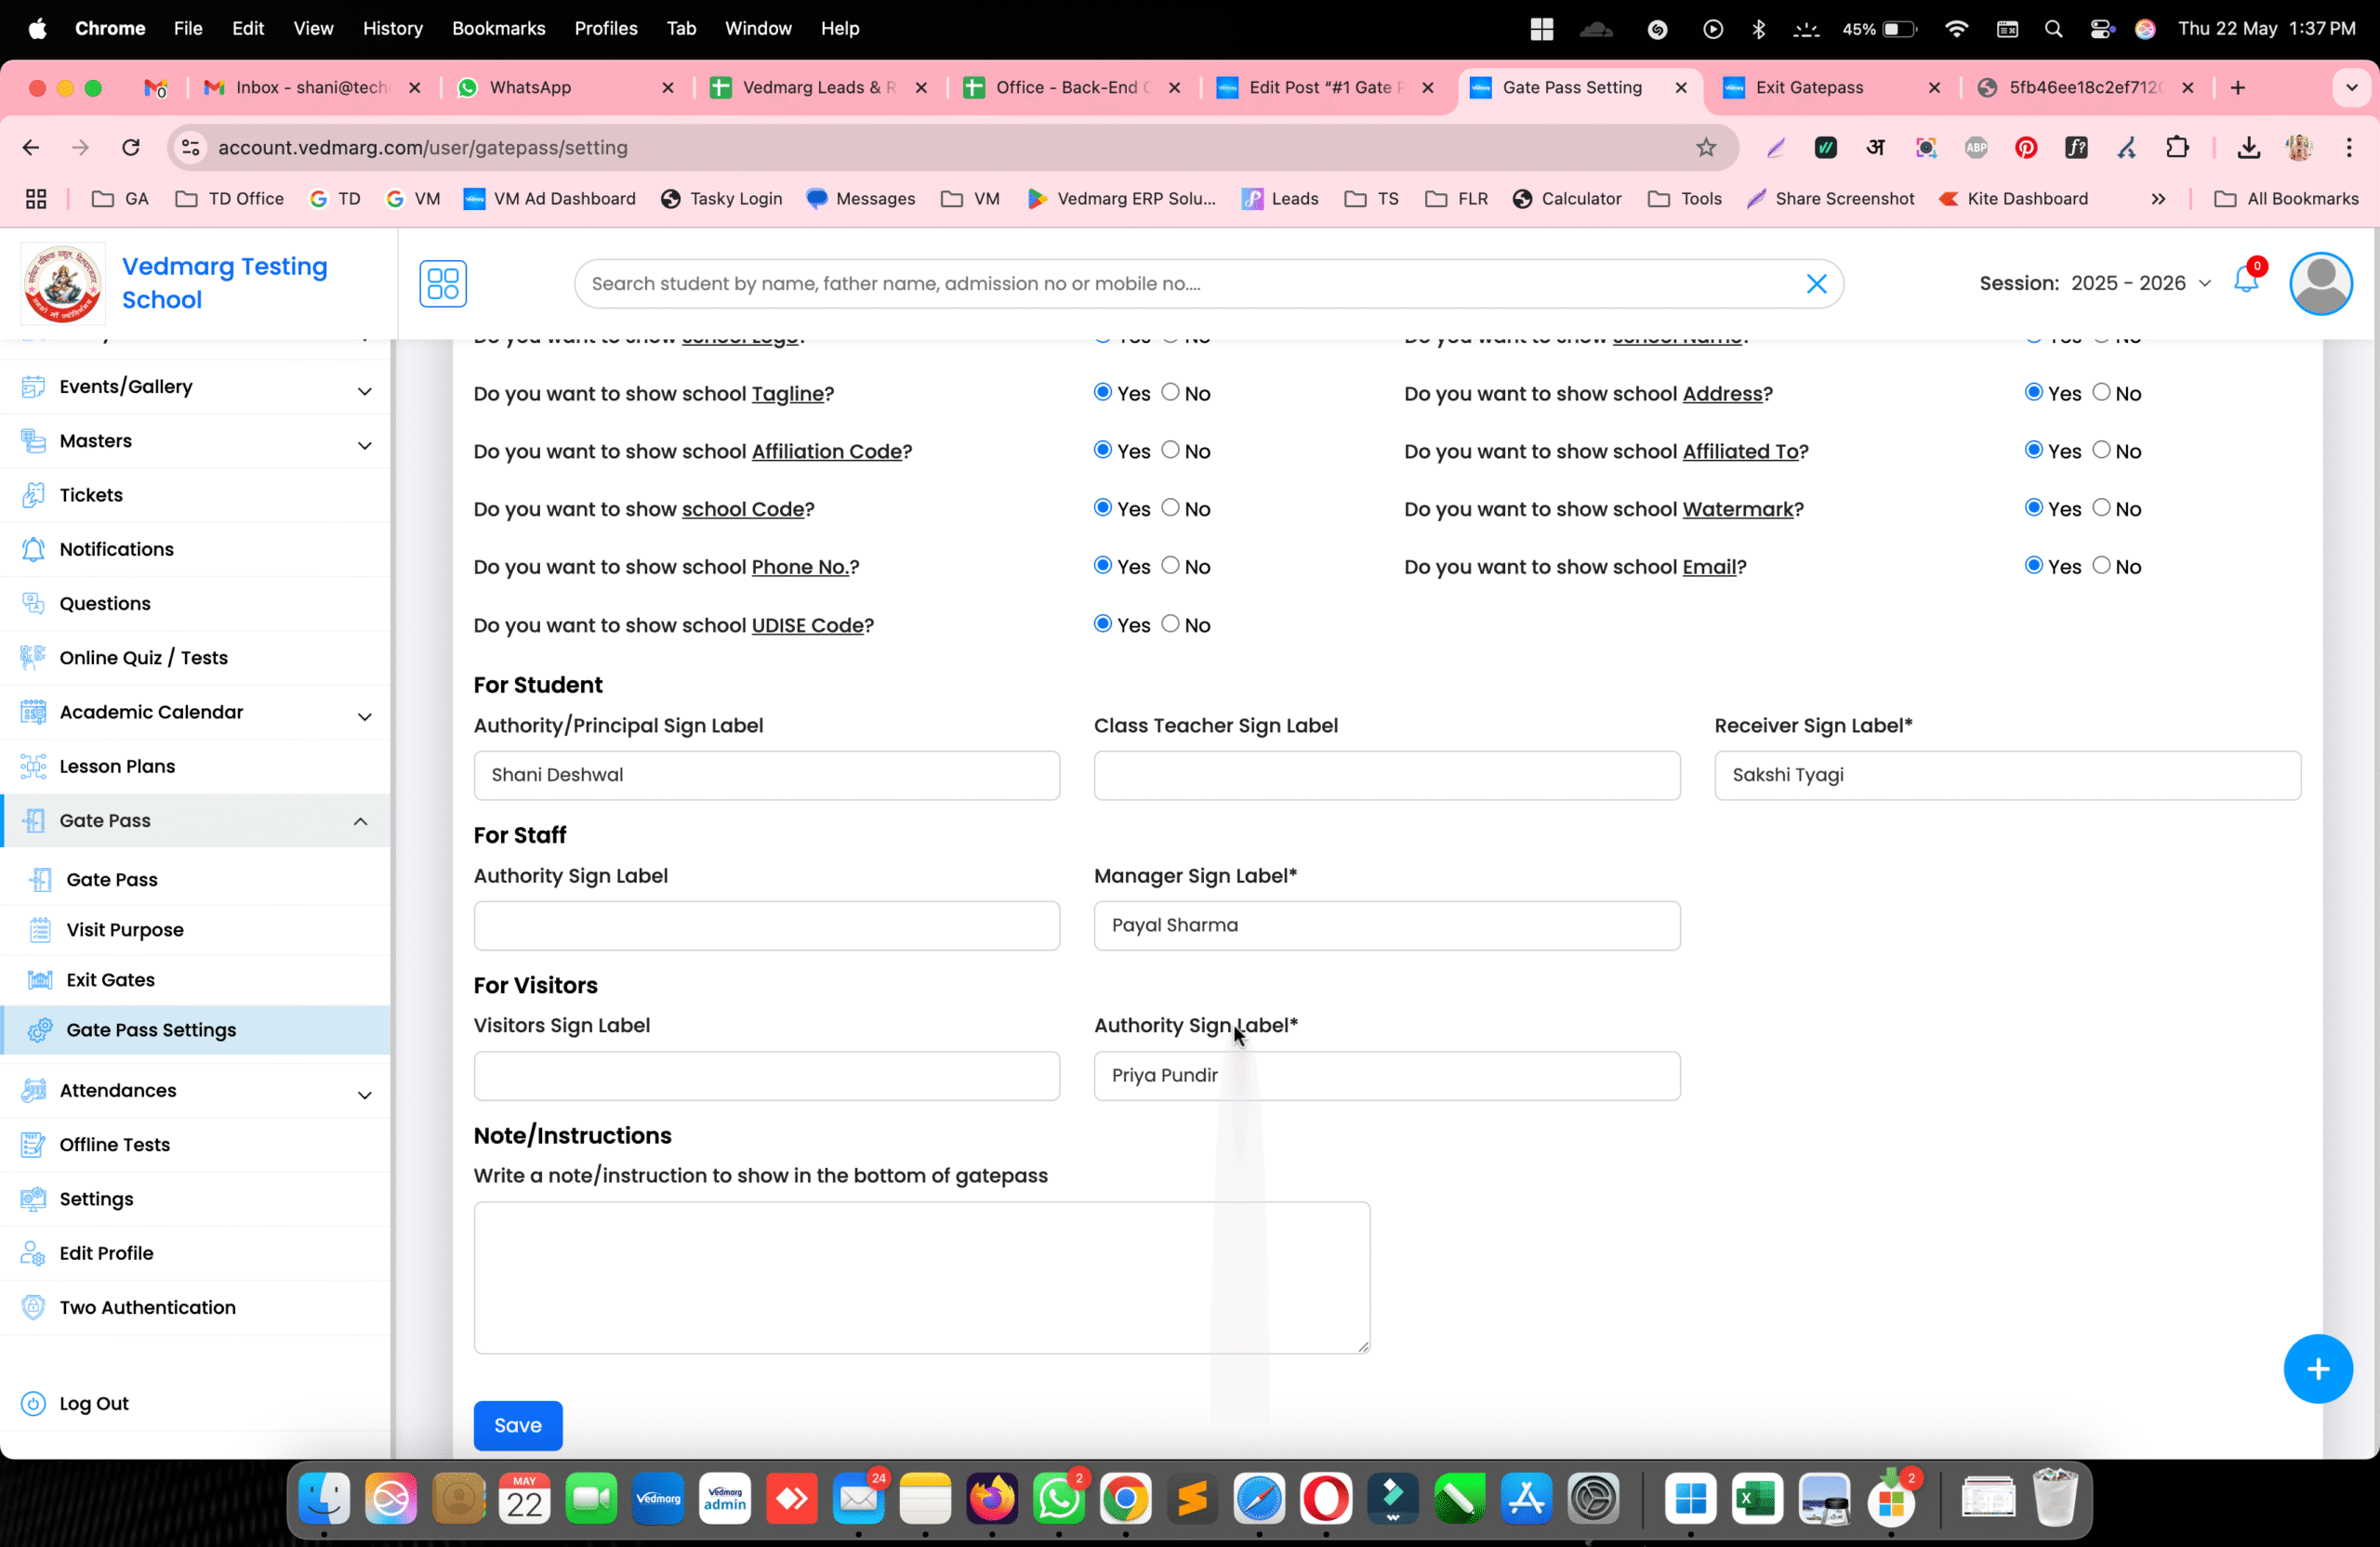Open the Lesson Plans sidebar item
The image size is (2380, 1547).
click(118, 766)
